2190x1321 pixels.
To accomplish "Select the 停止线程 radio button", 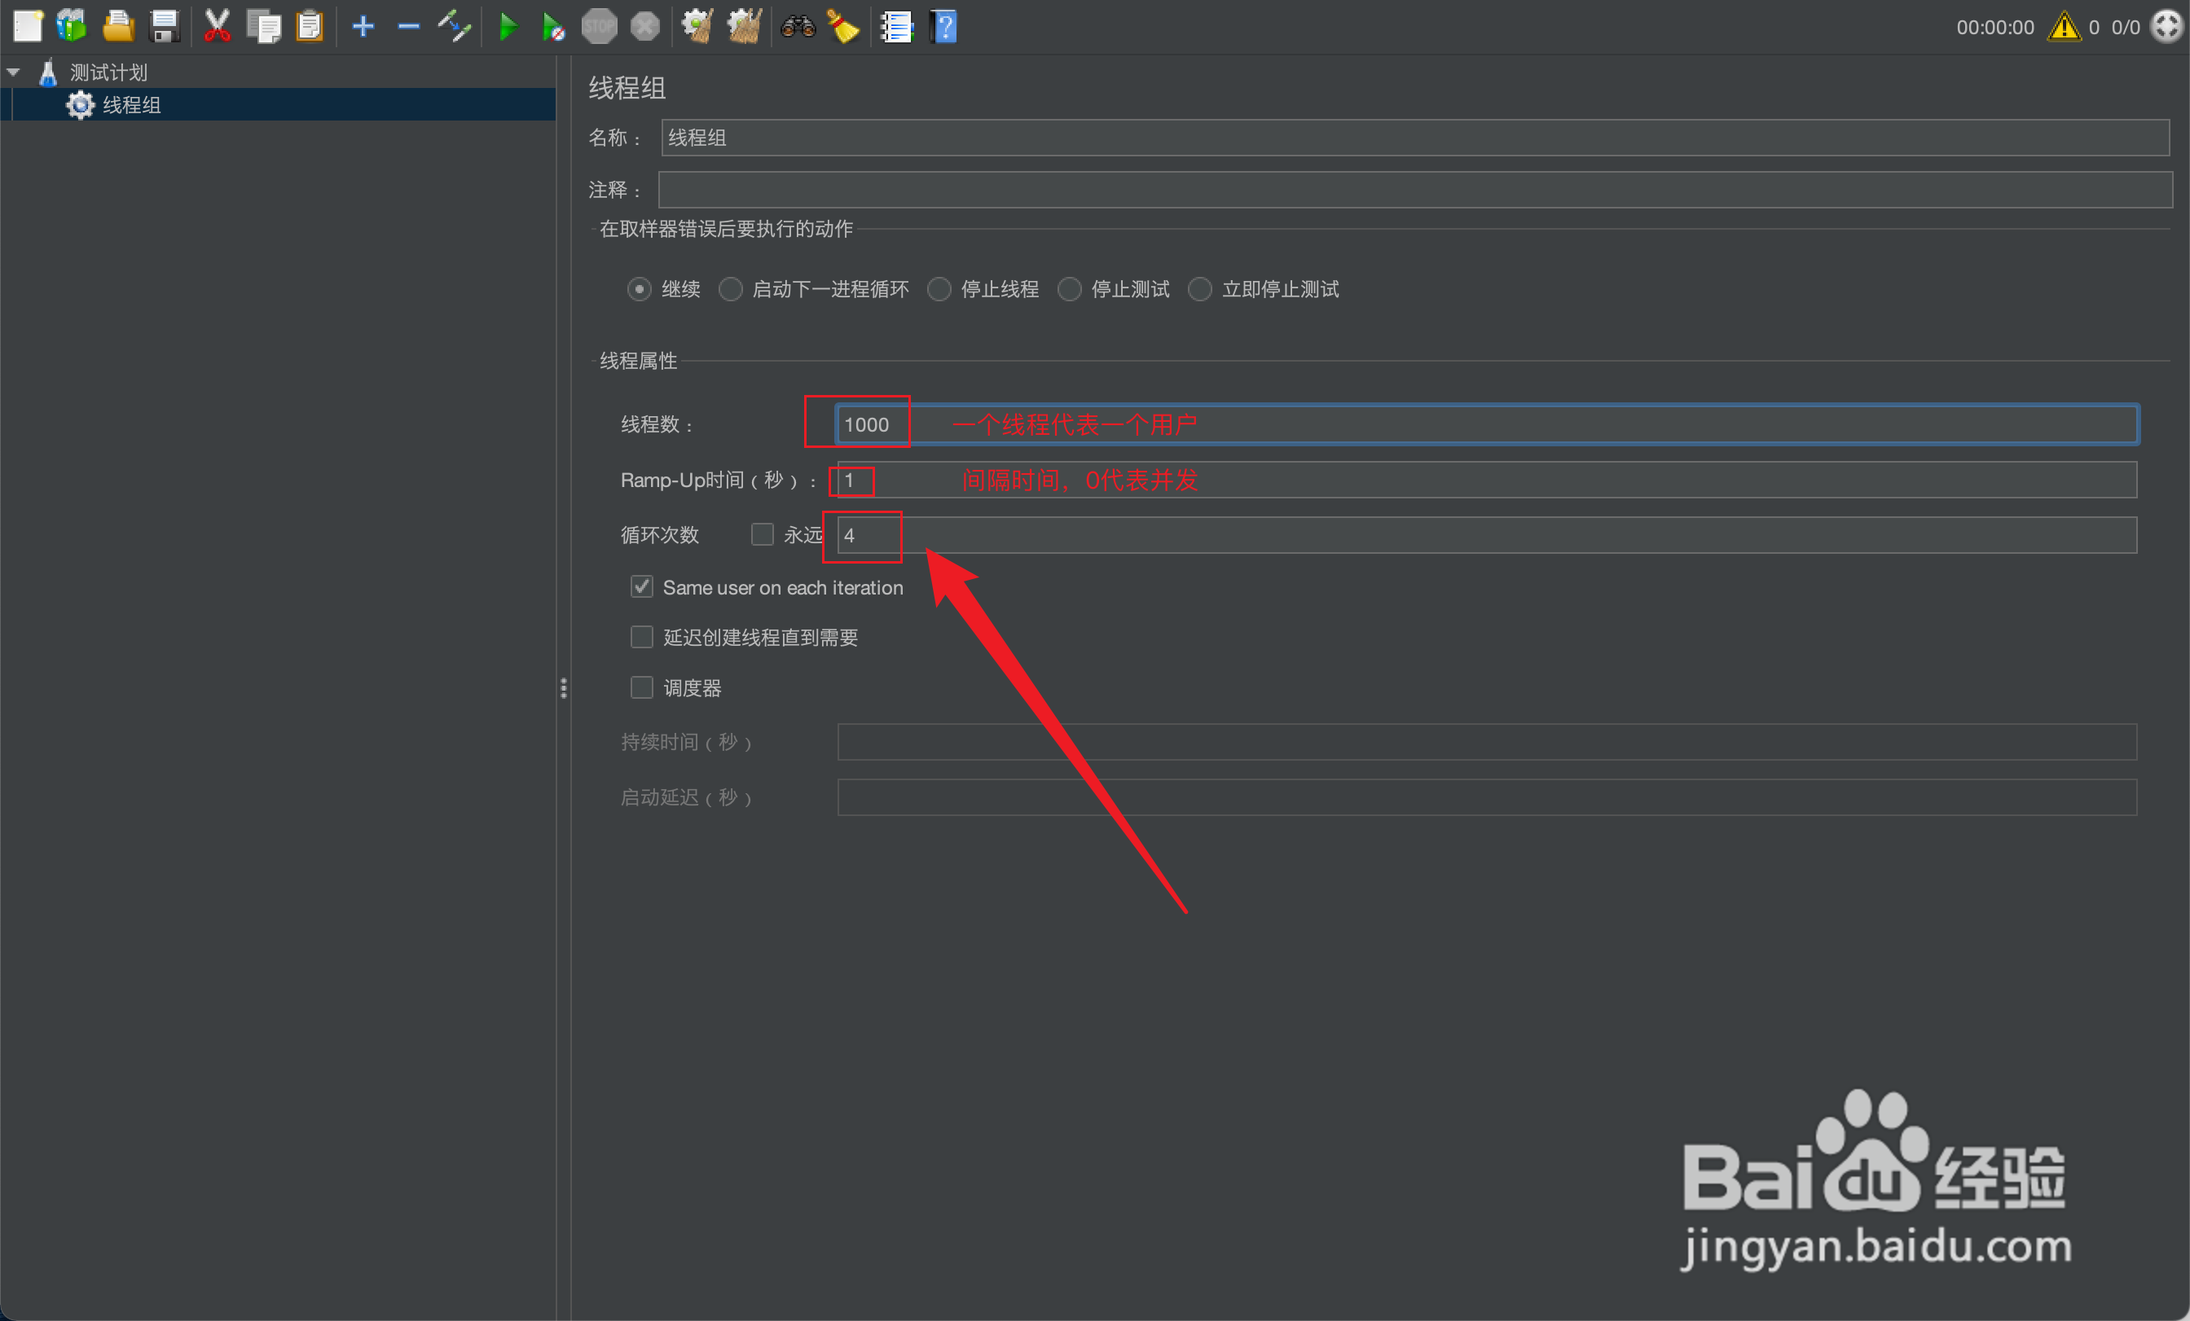I will [x=939, y=290].
